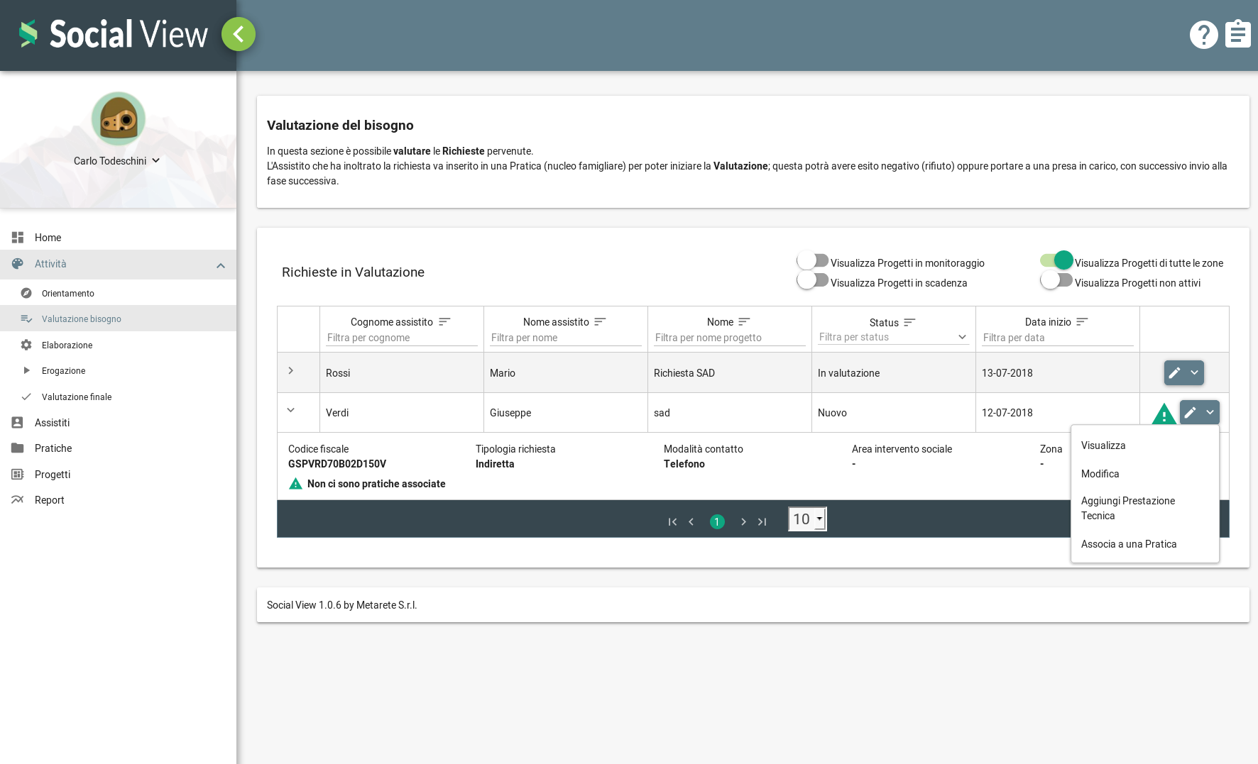
Task: Choose Aggiungi Prestazione Tecnica from menu
Action: pyautogui.click(x=1127, y=508)
